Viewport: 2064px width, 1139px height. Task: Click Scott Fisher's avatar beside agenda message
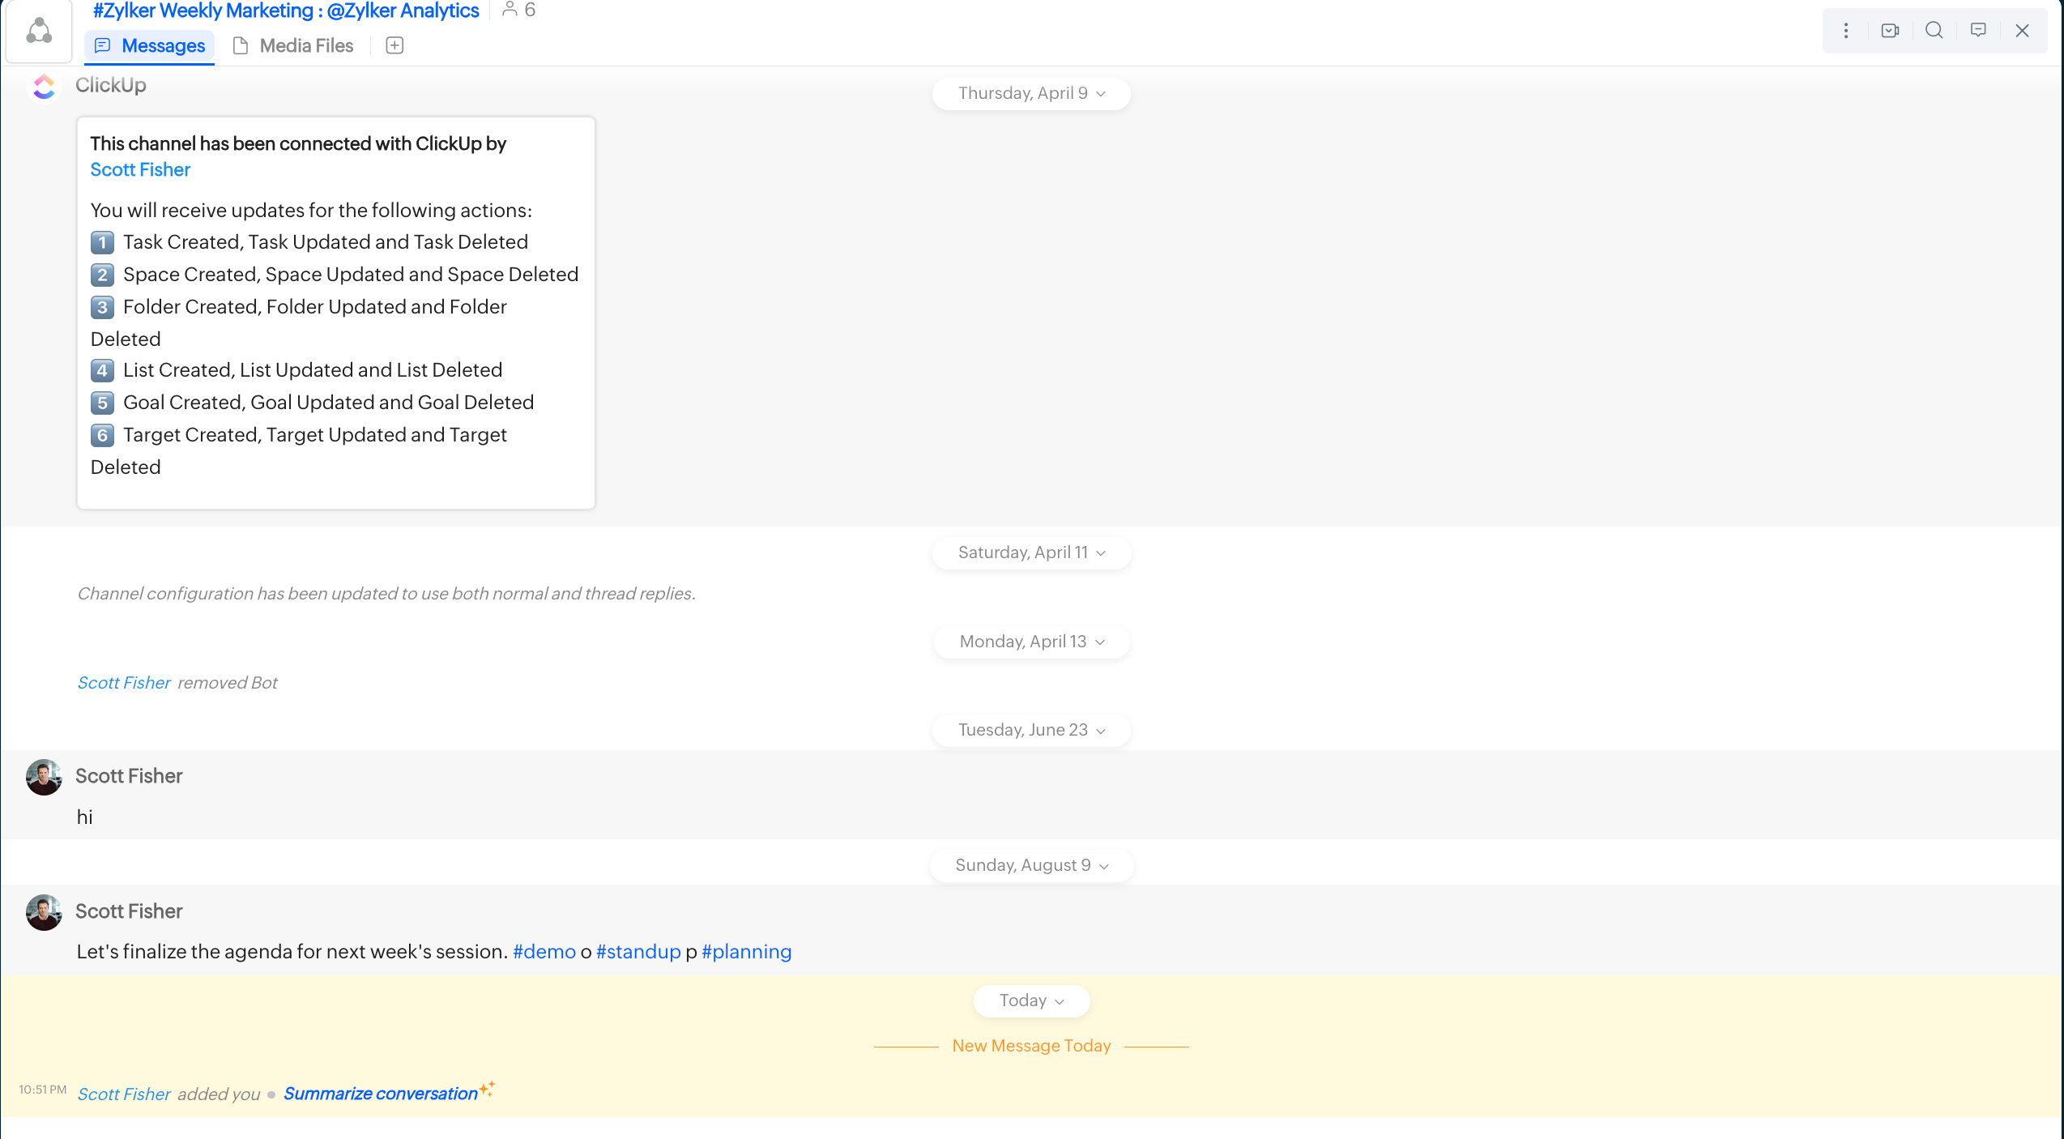(x=44, y=912)
